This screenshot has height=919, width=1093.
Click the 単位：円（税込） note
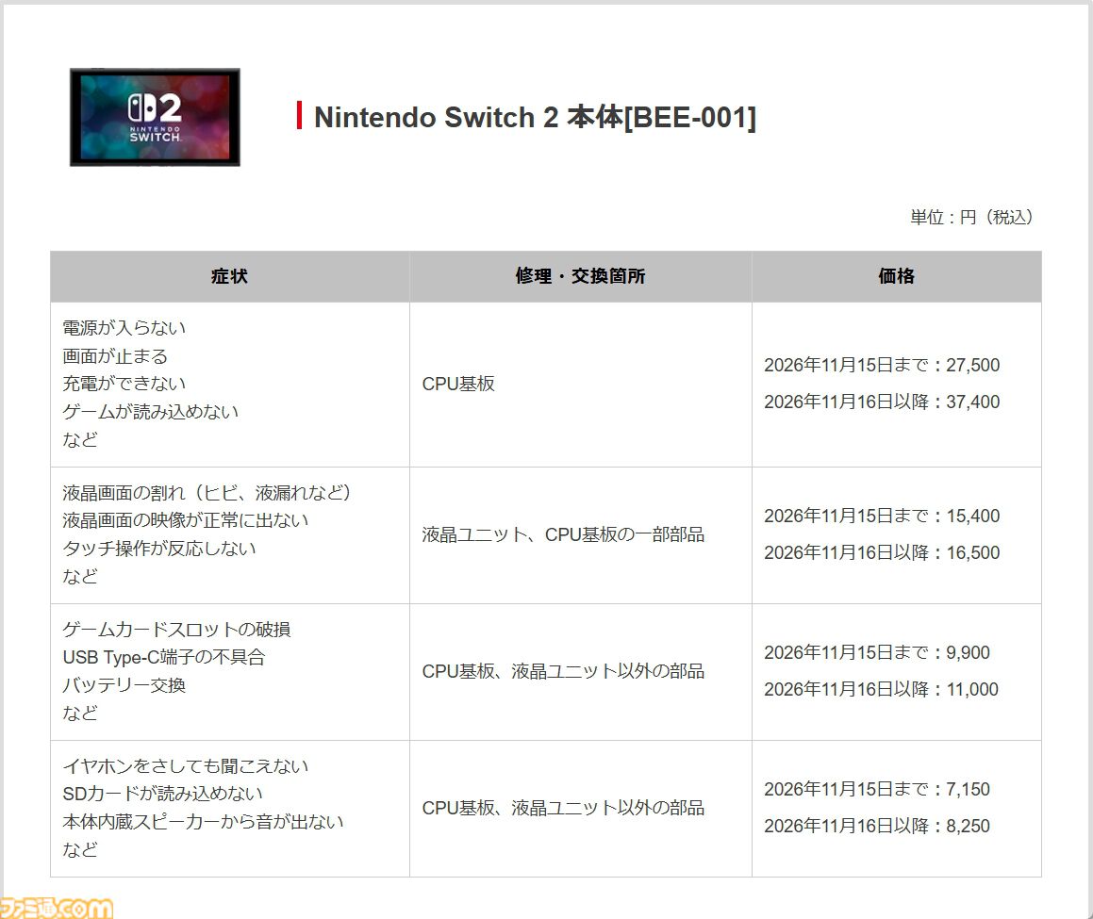[971, 218]
